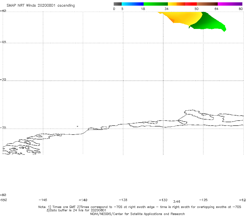Click the brown segment of the color bar
This screenshot has height=216, width=246.
click(x=207, y=4)
